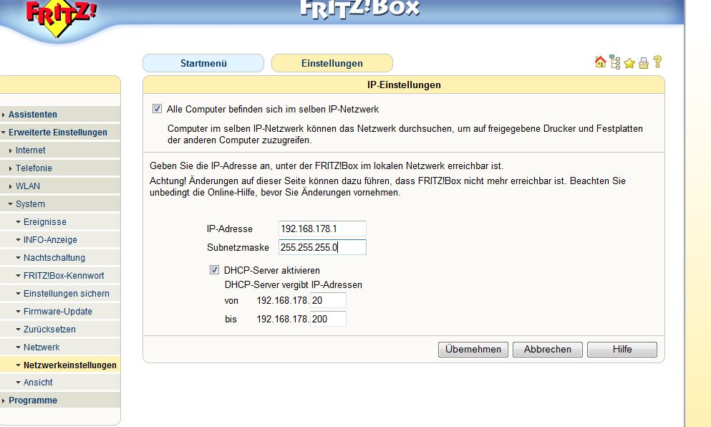Screen dimensions: 711x427
Task: Collapse Erweiterte Einstellungen arrow
Action: click(3, 133)
